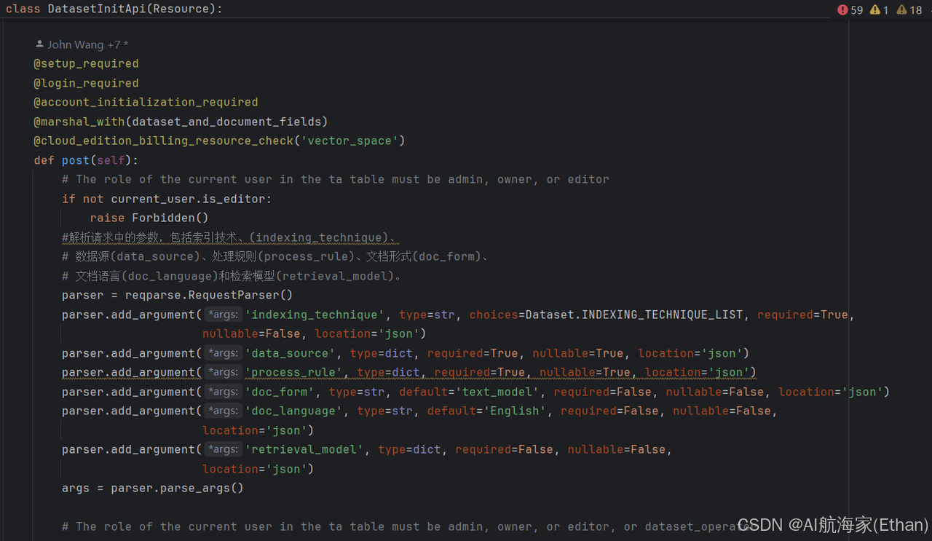Click the @setup_required decorator

click(86, 63)
